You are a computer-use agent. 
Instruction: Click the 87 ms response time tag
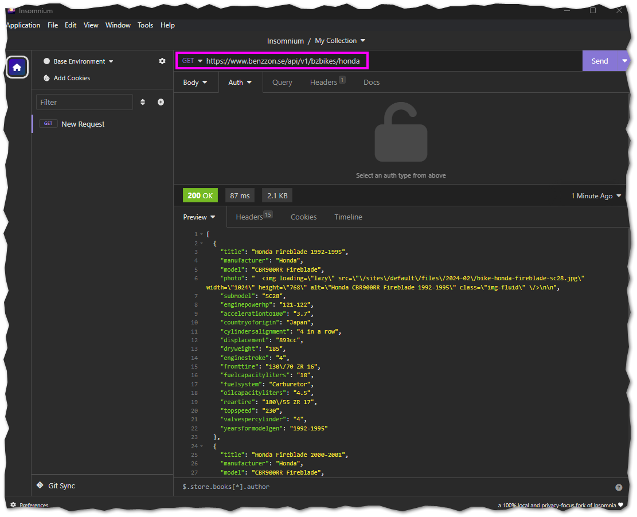pyautogui.click(x=240, y=195)
